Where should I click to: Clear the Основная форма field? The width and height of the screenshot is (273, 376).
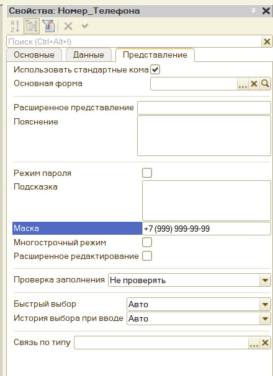tap(254, 84)
